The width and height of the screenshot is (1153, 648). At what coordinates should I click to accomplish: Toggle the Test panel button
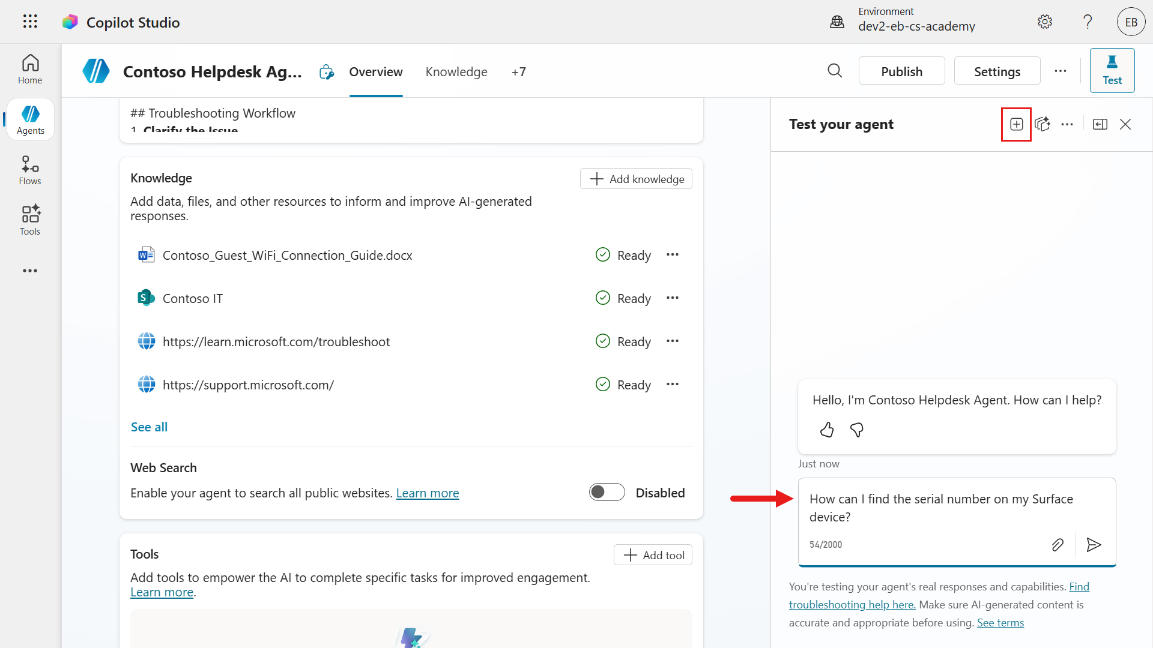pyautogui.click(x=1112, y=71)
